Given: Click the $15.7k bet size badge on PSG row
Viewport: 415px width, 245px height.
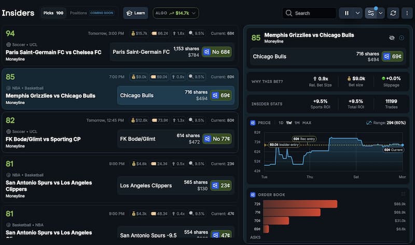Looking at the screenshot, I should coord(139,33).
